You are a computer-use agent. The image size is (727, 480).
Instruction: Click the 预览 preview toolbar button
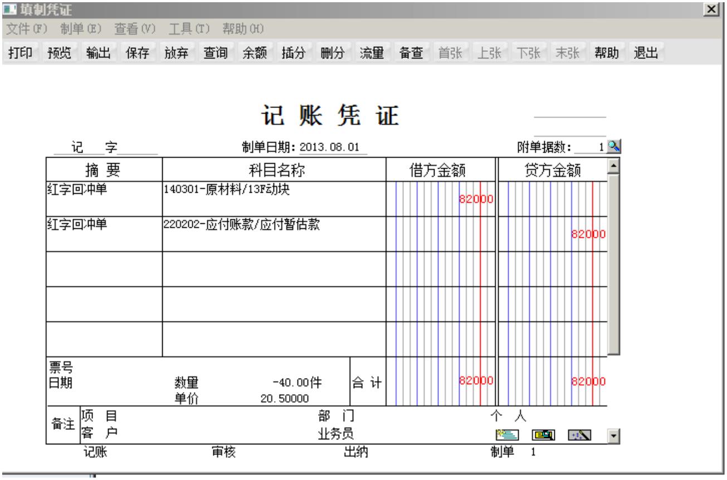(60, 53)
